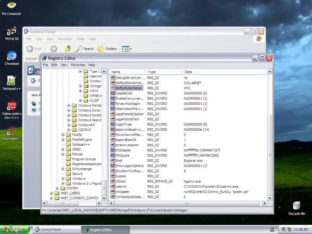Click the Forward button in Control Panel
The height and width of the screenshot is (234, 312).
[x=54, y=48]
